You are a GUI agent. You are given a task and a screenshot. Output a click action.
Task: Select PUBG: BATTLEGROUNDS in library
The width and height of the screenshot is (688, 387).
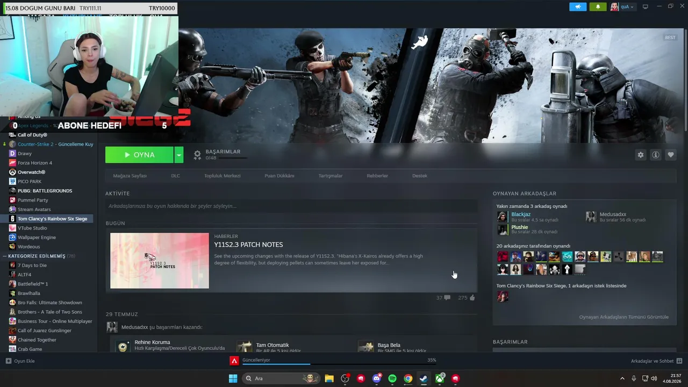pyautogui.click(x=45, y=191)
